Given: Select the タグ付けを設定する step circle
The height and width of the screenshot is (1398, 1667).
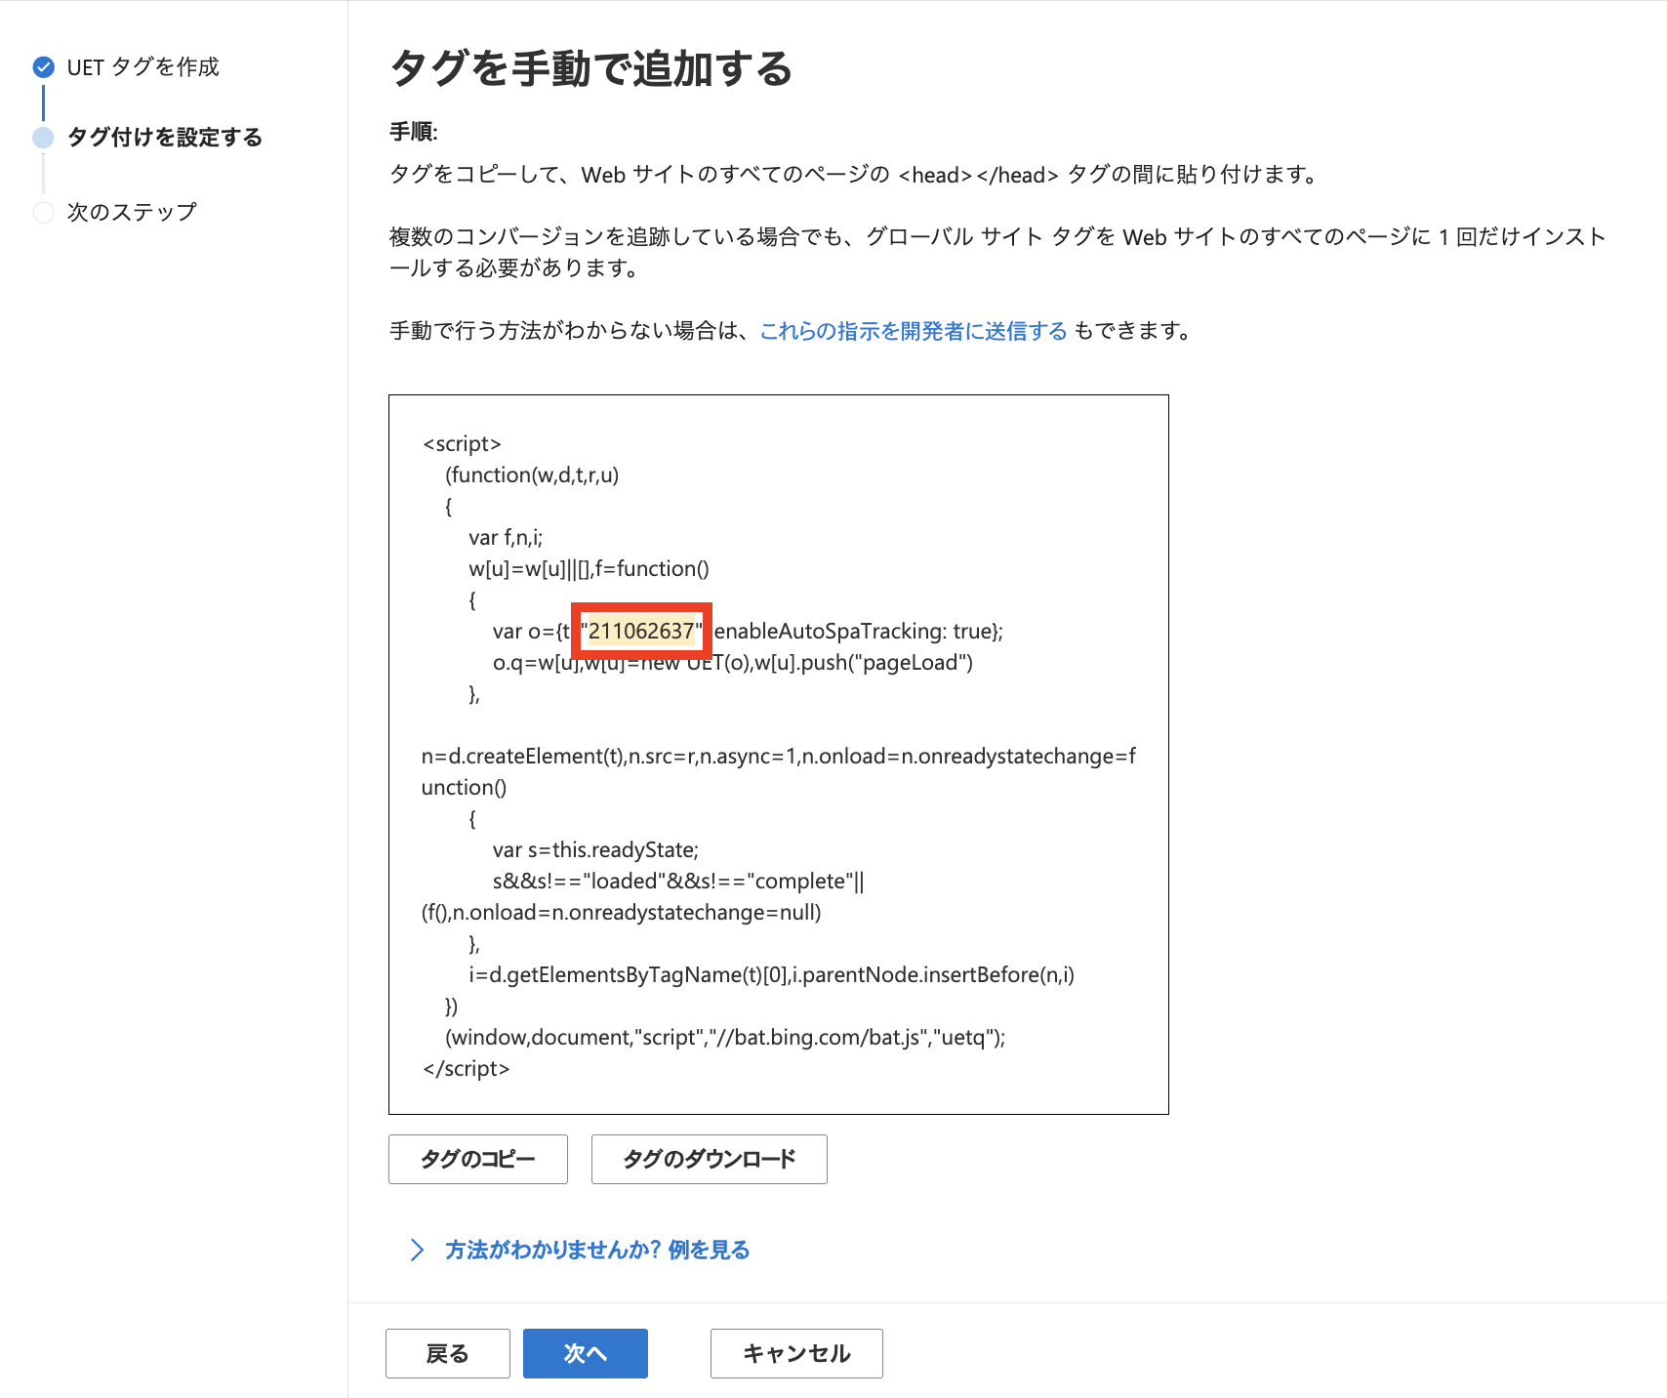Looking at the screenshot, I should (43, 138).
